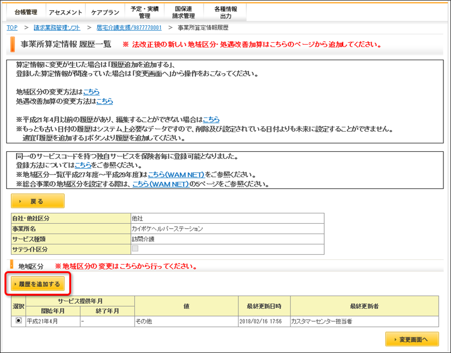This screenshot has height=353, width=451.
Task: Open the 各種情報出力 tab
Action: 225,12
